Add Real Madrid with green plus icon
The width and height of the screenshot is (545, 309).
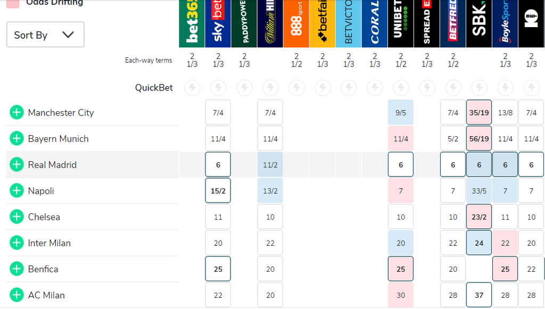16,165
